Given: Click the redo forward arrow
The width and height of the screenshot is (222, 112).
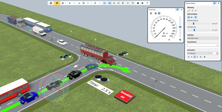Looking at the screenshot, I should point(74,3).
